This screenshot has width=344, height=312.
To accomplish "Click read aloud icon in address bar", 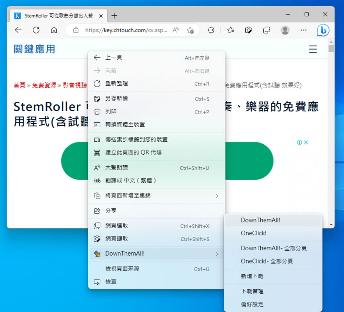I will (x=175, y=30).
